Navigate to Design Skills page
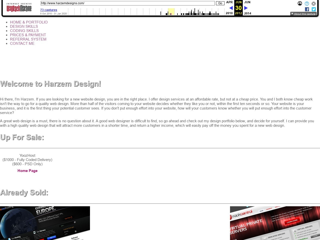Screen dimensions: 320x240 (24, 26)
